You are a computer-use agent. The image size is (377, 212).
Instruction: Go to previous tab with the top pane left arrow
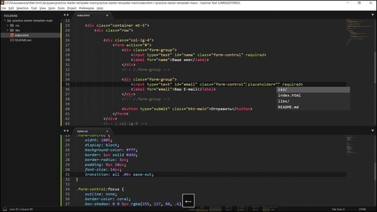click(x=64, y=15)
